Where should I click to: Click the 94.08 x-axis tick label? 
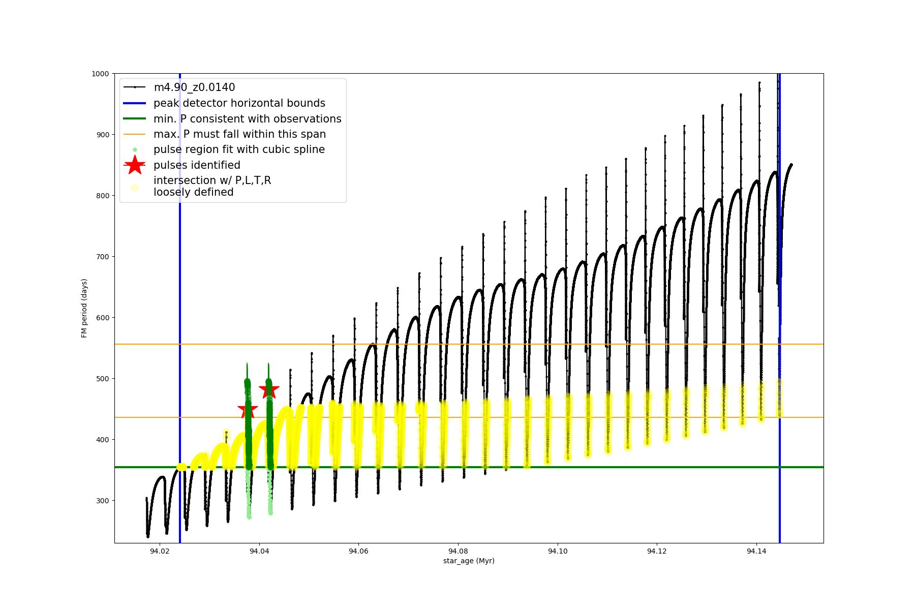458,552
